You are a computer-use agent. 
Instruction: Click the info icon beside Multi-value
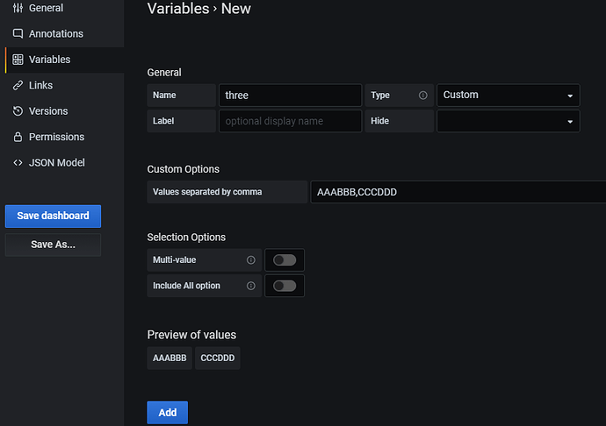click(x=250, y=260)
